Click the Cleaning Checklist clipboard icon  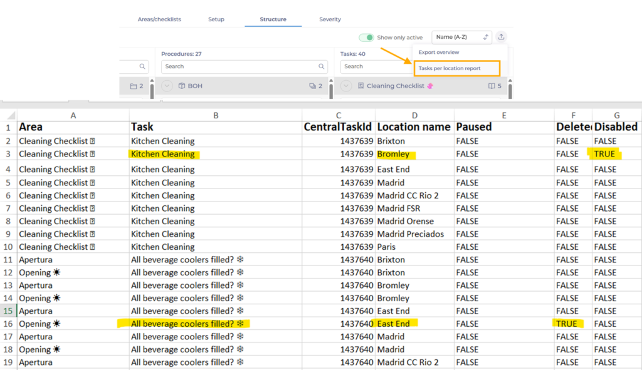pos(360,86)
